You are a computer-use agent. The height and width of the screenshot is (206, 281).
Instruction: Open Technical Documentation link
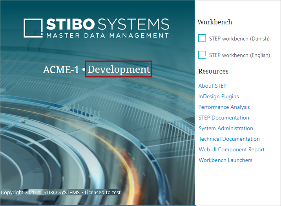(229, 139)
